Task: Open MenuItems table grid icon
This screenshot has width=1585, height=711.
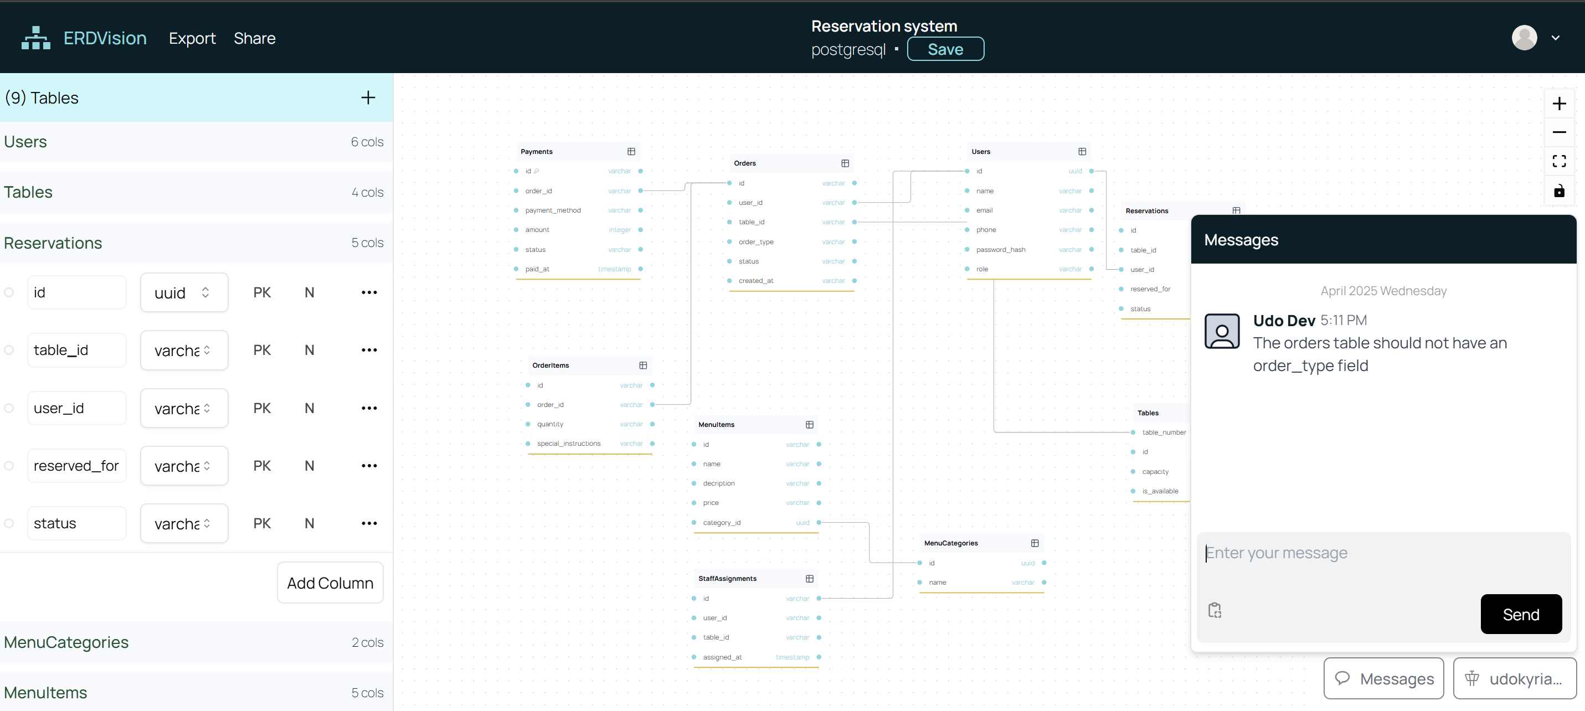Action: [x=809, y=424]
